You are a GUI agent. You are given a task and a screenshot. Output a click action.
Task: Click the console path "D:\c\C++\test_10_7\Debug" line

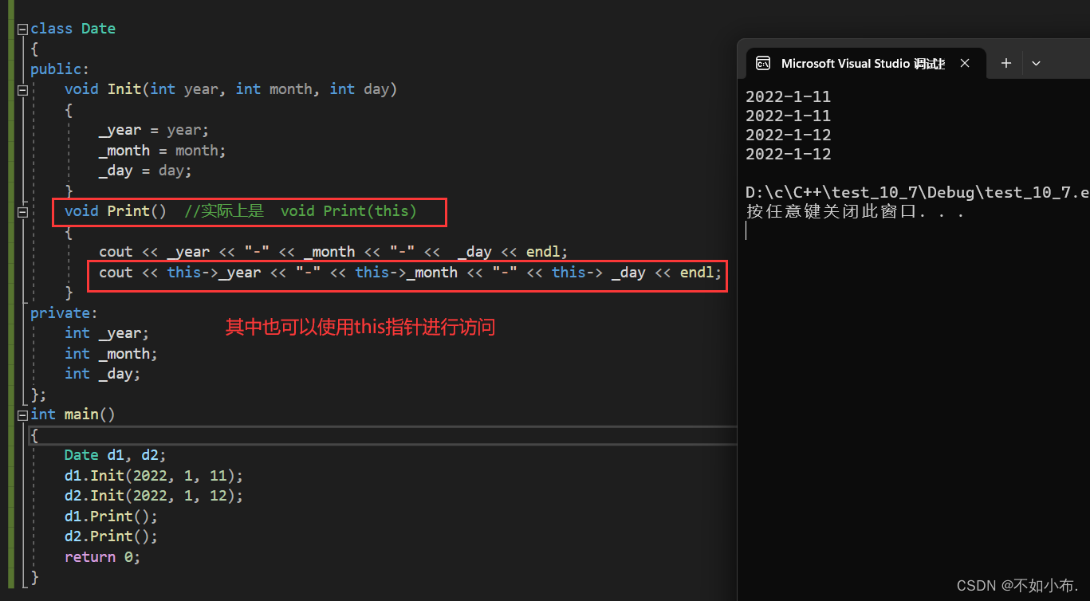click(x=917, y=192)
